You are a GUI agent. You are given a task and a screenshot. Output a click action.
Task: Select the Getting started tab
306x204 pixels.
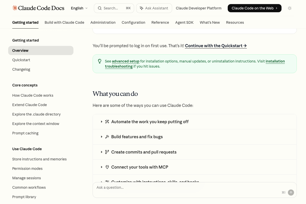coord(25,22)
